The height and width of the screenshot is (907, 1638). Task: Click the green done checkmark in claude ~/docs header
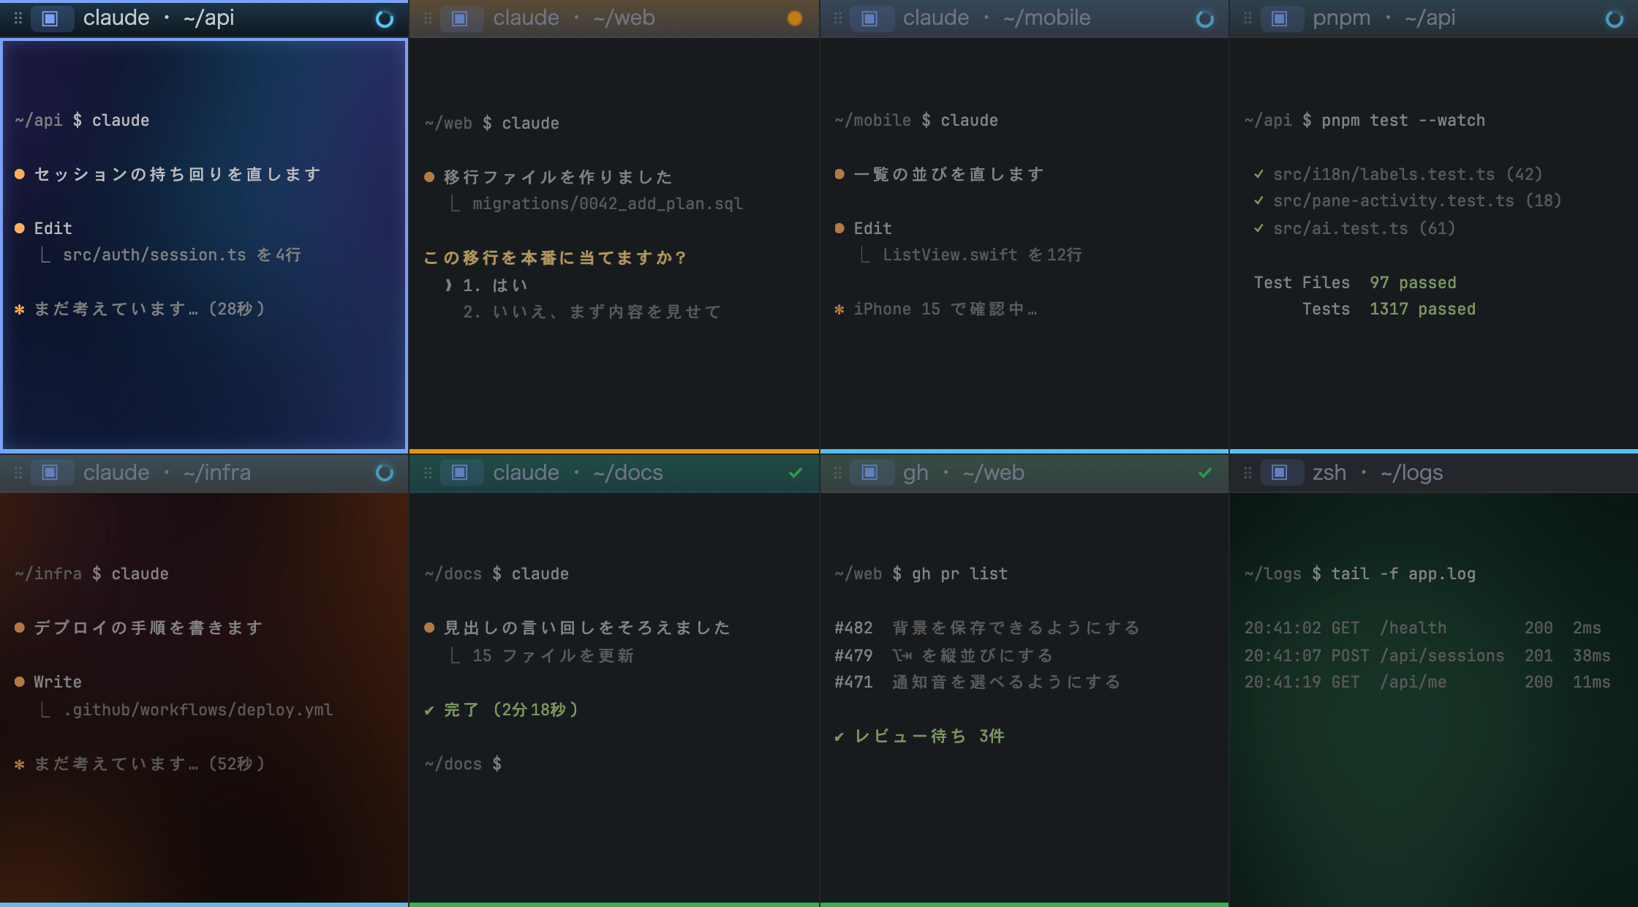(796, 473)
